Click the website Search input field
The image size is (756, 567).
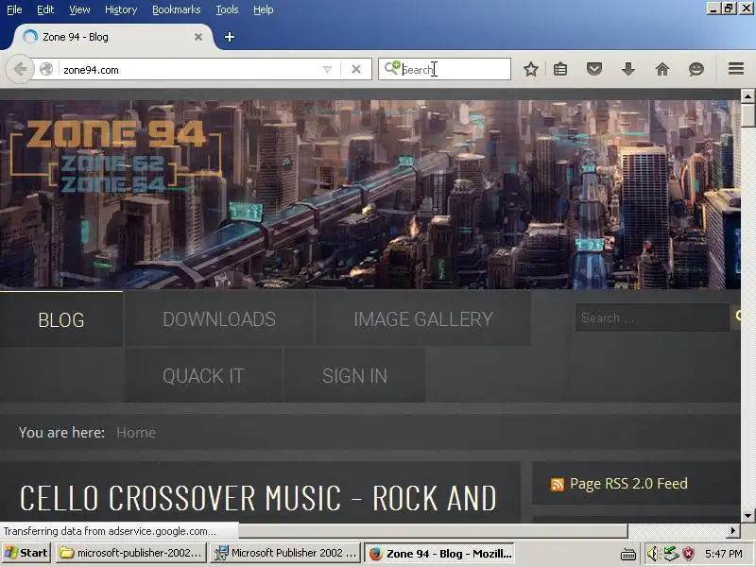pos(652,318)
